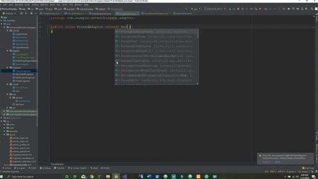318x179 pixels.
Task: Click the Task View icon in taskbar
Action: tap(75, 177)
